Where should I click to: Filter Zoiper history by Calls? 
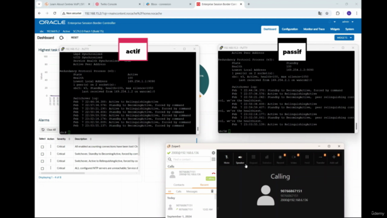click(178, 191)
